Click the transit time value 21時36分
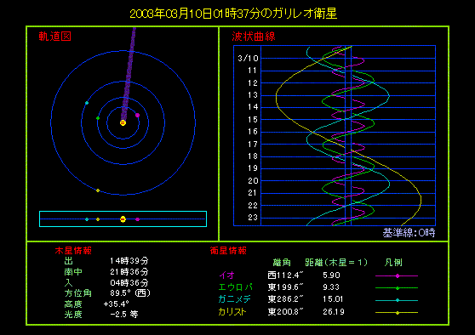 (x=129, y=272)
